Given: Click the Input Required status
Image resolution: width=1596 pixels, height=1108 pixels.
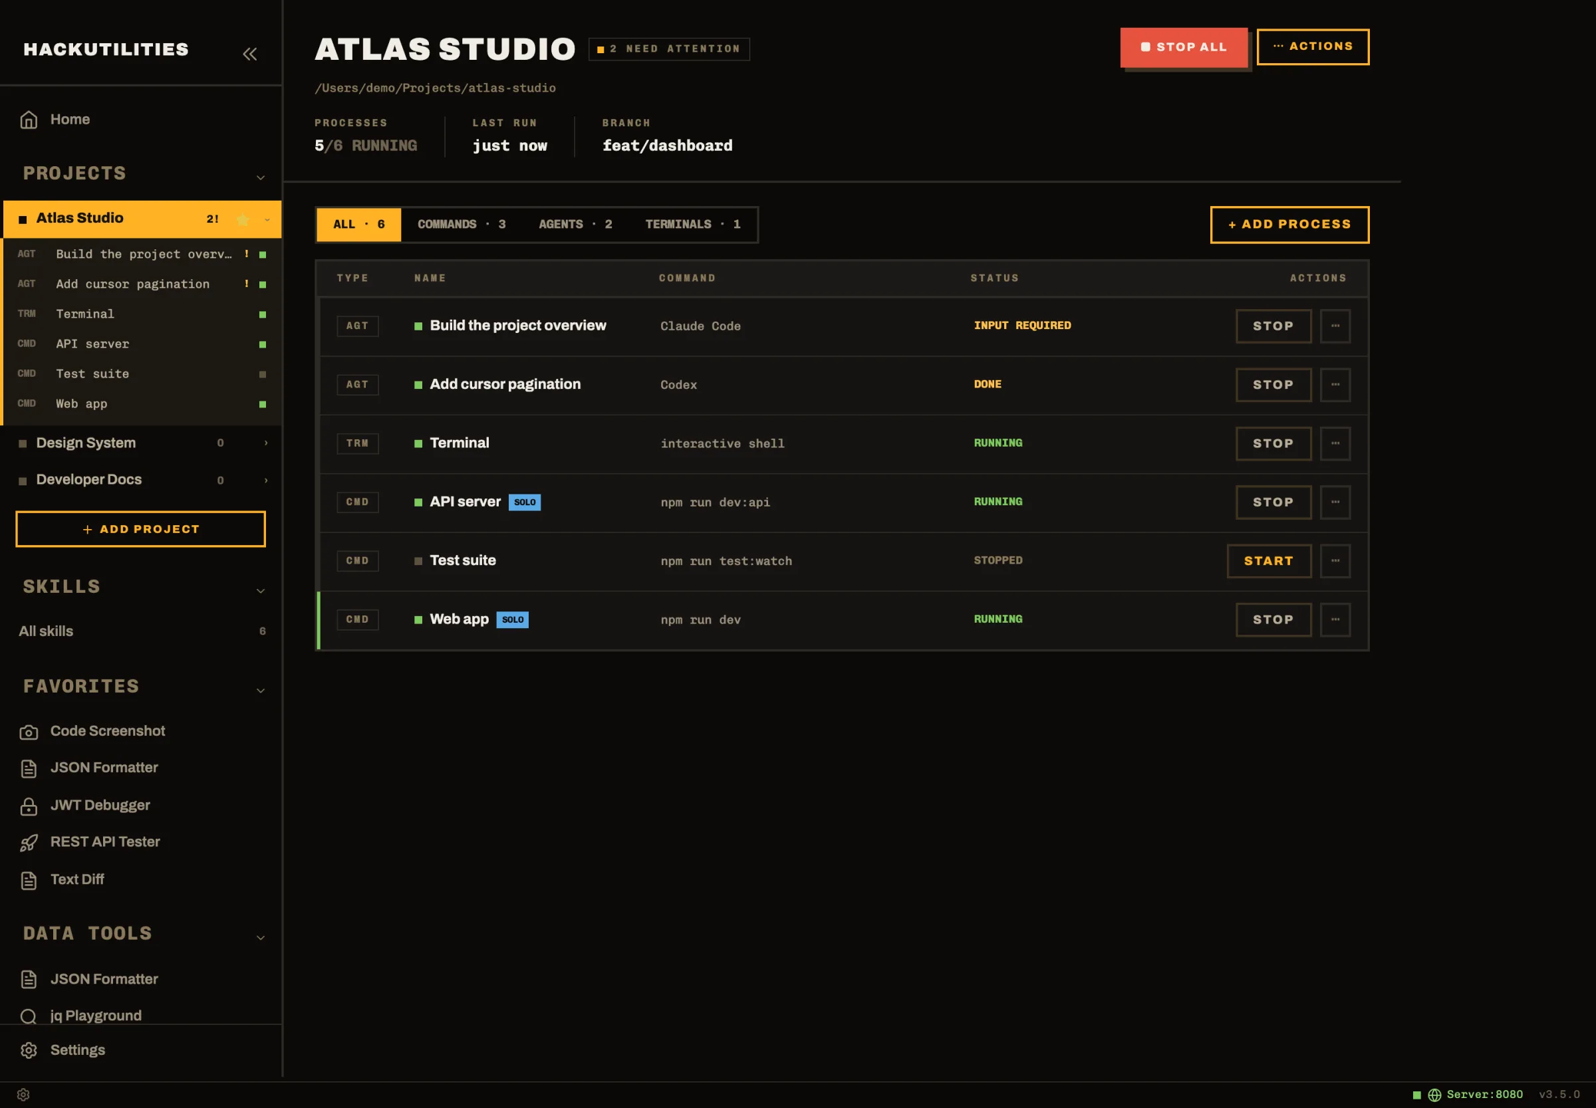Looking at the screenshot, I should [1022, 326].
